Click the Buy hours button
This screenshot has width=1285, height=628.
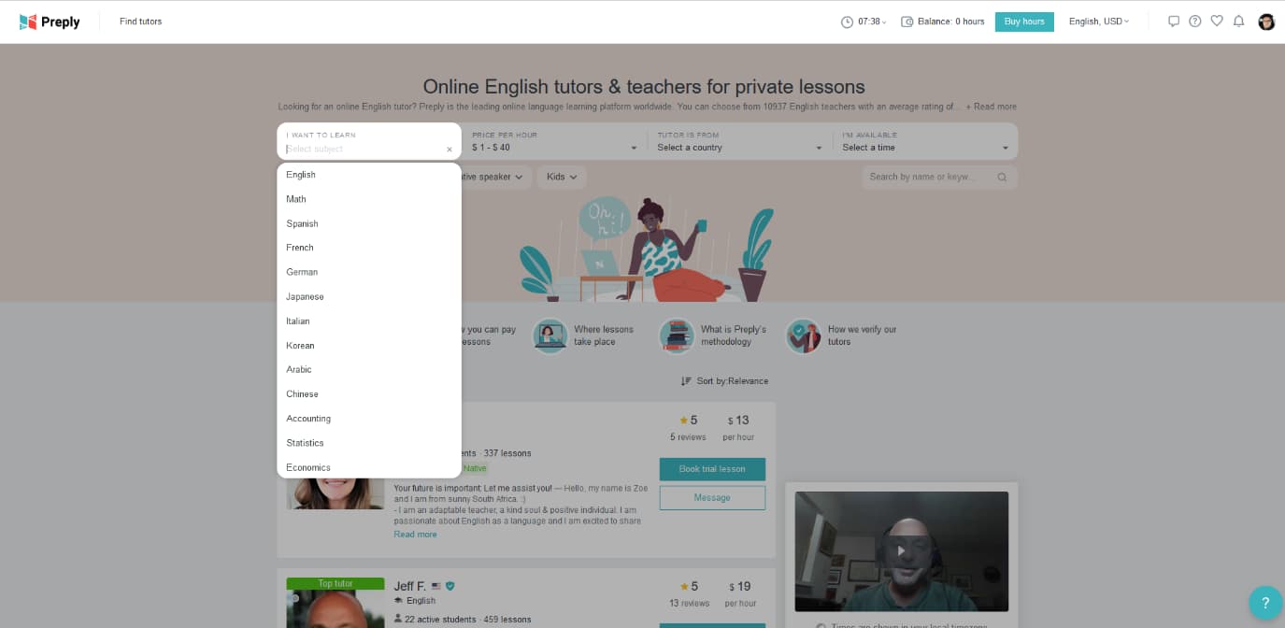click(1024, 21)
